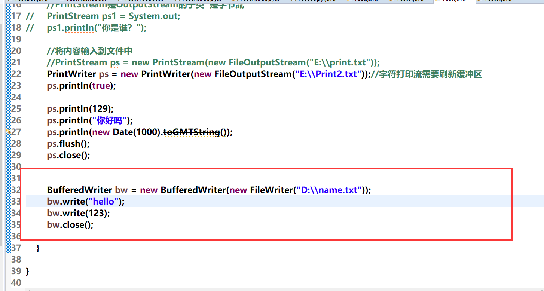Click "Date(1000)" on line 27

(136, 132)
